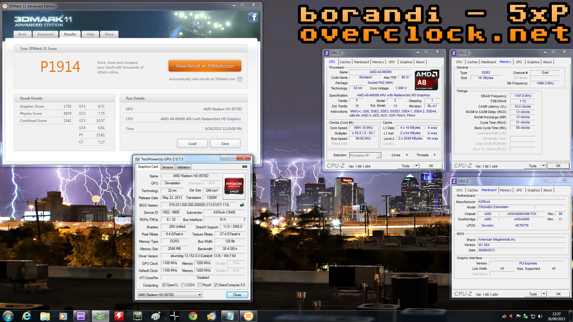The width and height of the screenshot is (573, 322).
Task: Expand Tools arrow in CPU-Z CPU window
Action: [416, 166]
